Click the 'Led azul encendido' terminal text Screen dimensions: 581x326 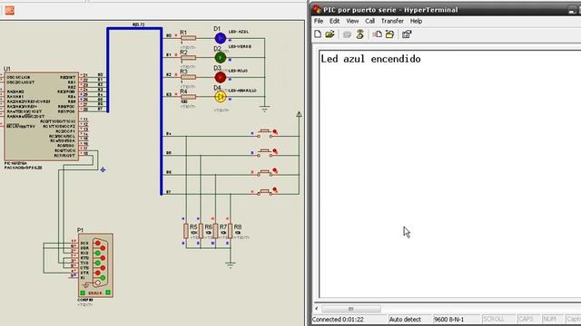click(x=370, y=59)
